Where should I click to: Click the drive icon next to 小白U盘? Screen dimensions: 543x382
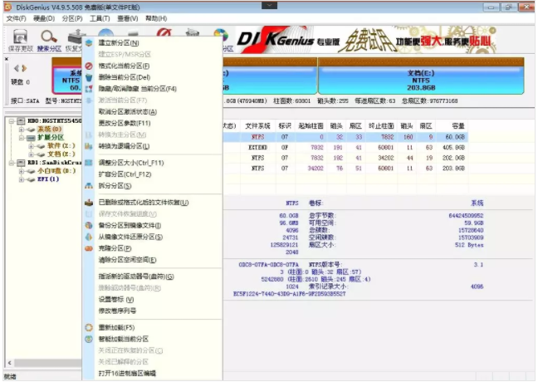click(x=32, y=171)
